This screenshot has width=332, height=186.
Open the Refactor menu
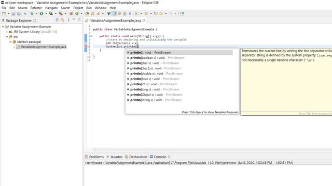pyautogui.click(x=36, y=8)
